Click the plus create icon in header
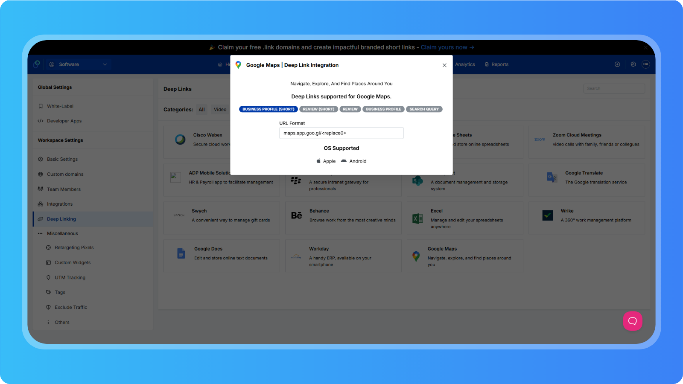 [617, 64]
